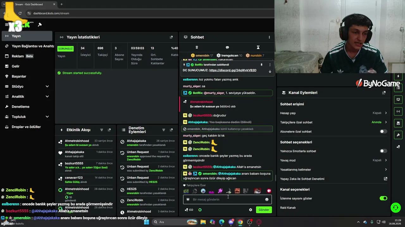Click the channel points infinity icon

189,210
